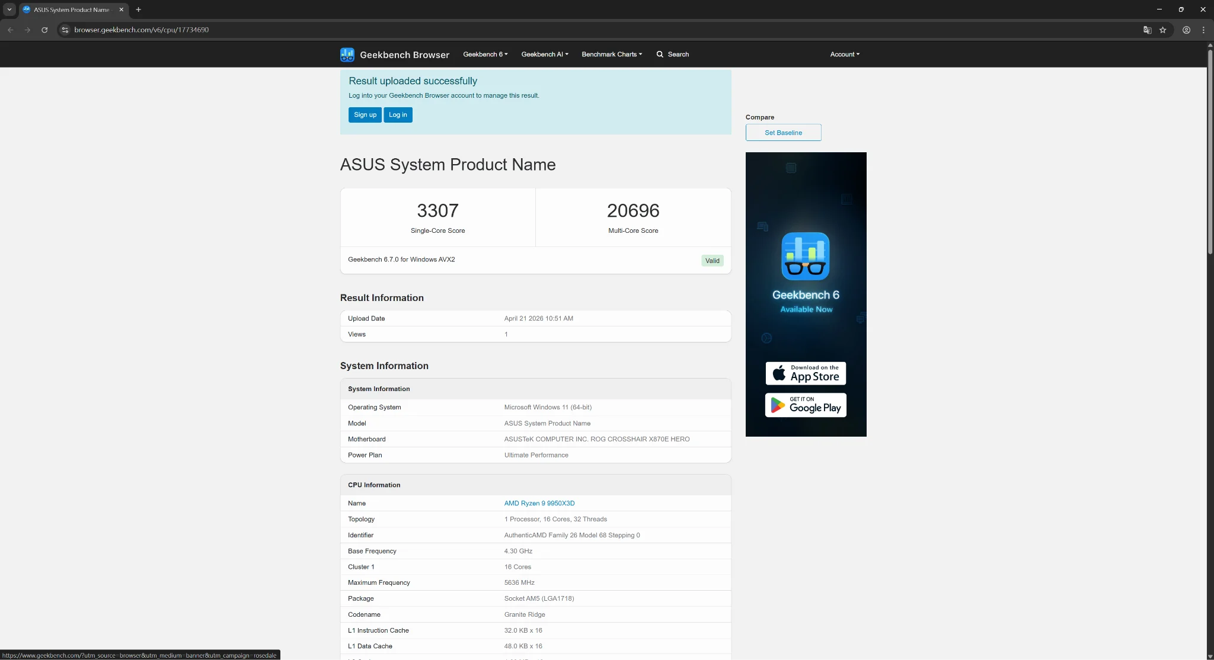The image size is (1214, 660).
Task: Click the browser address bar URL
Action: pos(141,30)
